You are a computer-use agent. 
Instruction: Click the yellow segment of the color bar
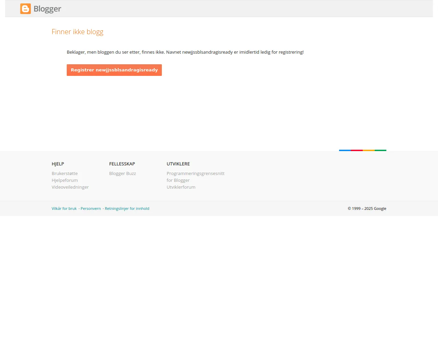tap(369, 150)
